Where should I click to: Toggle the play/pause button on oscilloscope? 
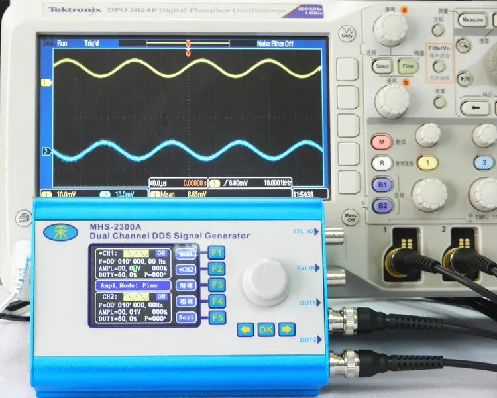coord(465,79)
